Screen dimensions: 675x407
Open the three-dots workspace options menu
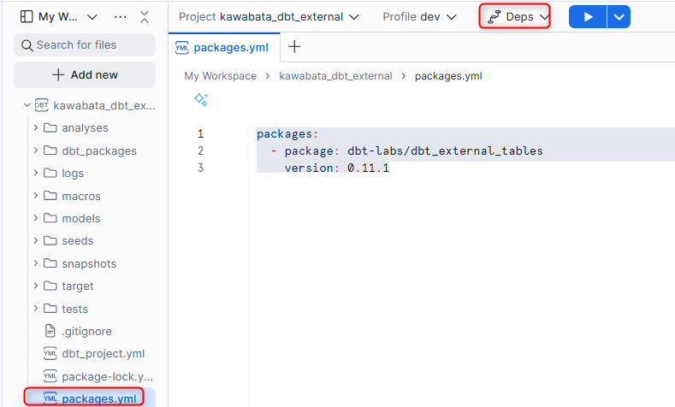[x=120, y=16]
